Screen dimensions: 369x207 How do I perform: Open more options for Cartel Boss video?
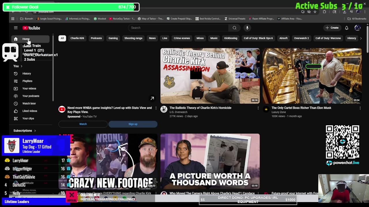360,108
